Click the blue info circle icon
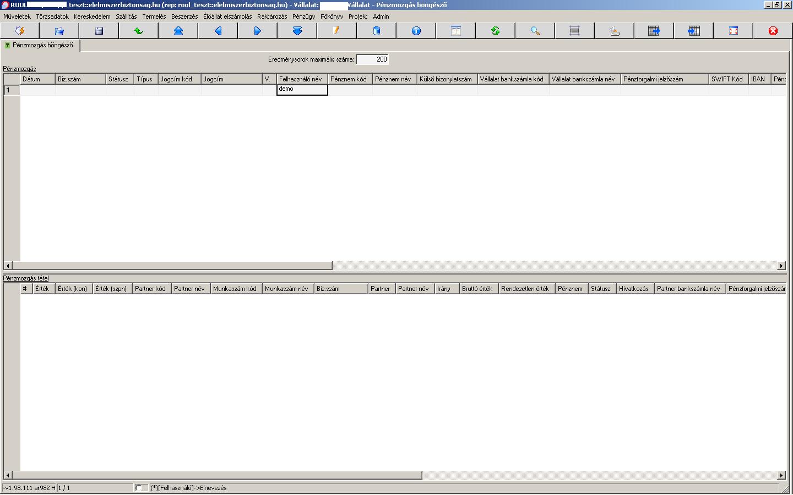The height and width of the screenshot is (495, 793). coord(416,31)
